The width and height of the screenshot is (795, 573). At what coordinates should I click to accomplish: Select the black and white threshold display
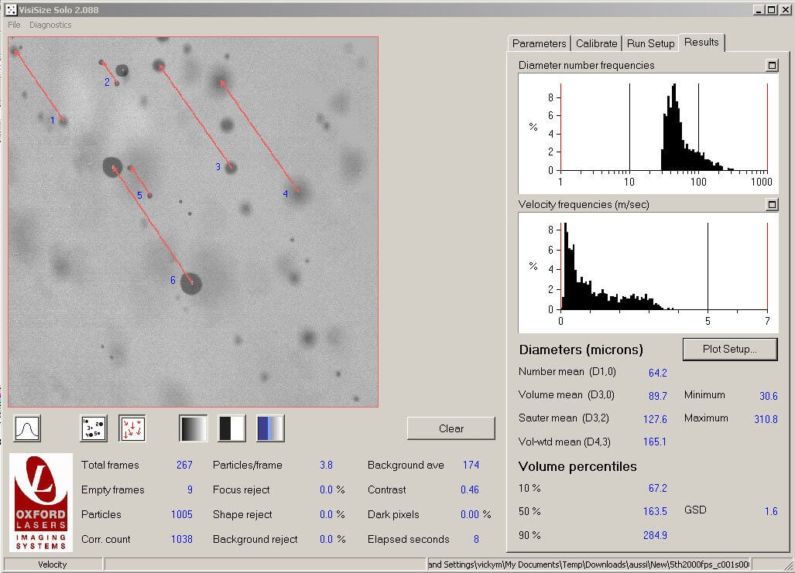[231, 428]
